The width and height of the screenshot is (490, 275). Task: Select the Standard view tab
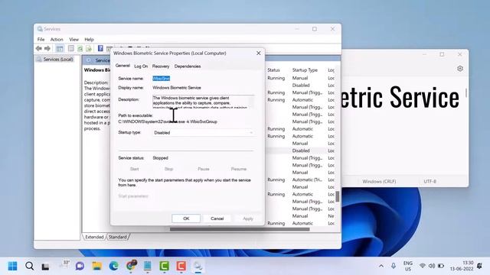coord(117,237)
